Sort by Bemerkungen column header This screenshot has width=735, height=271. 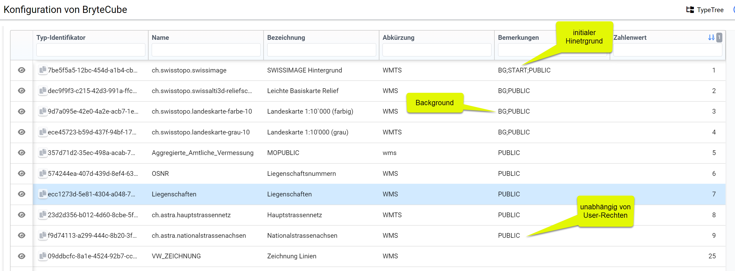pos(518,38)
